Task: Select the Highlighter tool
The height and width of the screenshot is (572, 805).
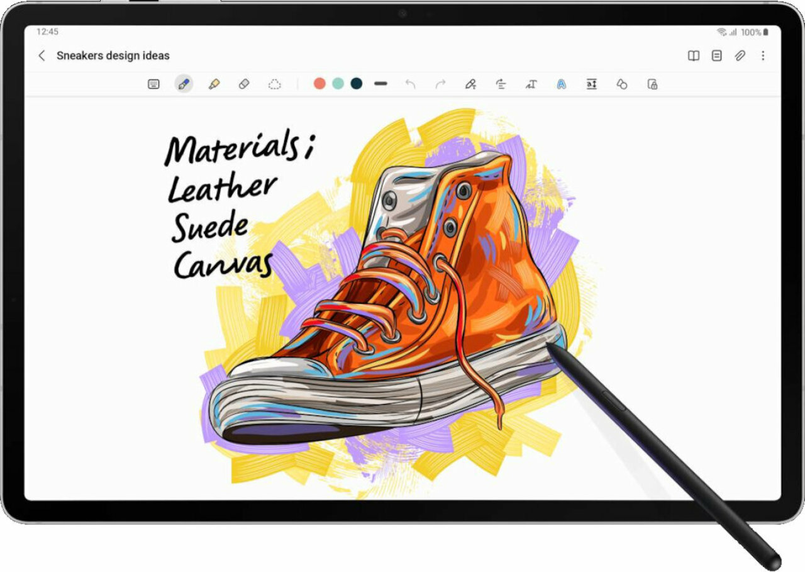Action: pos(214,84)
